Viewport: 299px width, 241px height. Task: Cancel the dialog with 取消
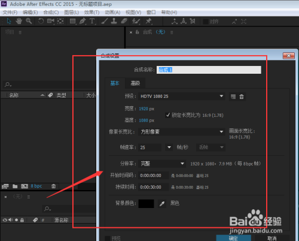272,238
